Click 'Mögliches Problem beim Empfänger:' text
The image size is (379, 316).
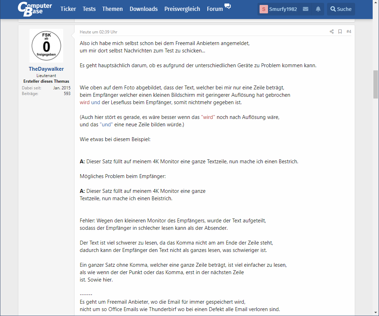pyautogui.click(x=123, y=176)
